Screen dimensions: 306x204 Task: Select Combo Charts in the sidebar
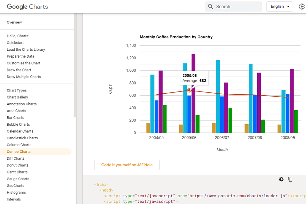tap(18, 151)
